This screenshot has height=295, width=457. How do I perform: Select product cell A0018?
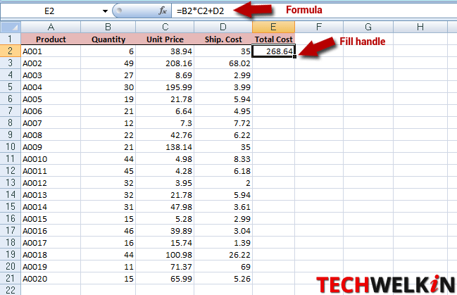(x=51, y=254)
